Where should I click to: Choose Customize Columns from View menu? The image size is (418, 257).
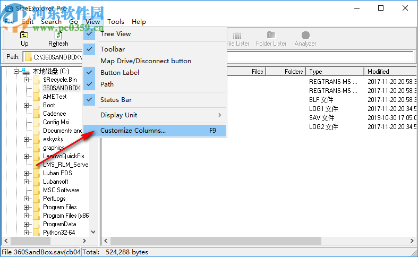tap(155, 131)
